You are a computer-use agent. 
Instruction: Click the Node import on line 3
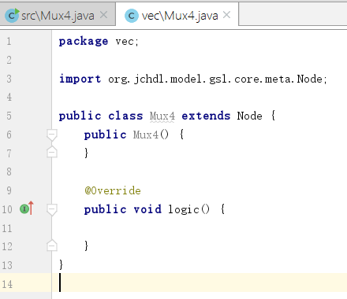(x=310, y=79)
